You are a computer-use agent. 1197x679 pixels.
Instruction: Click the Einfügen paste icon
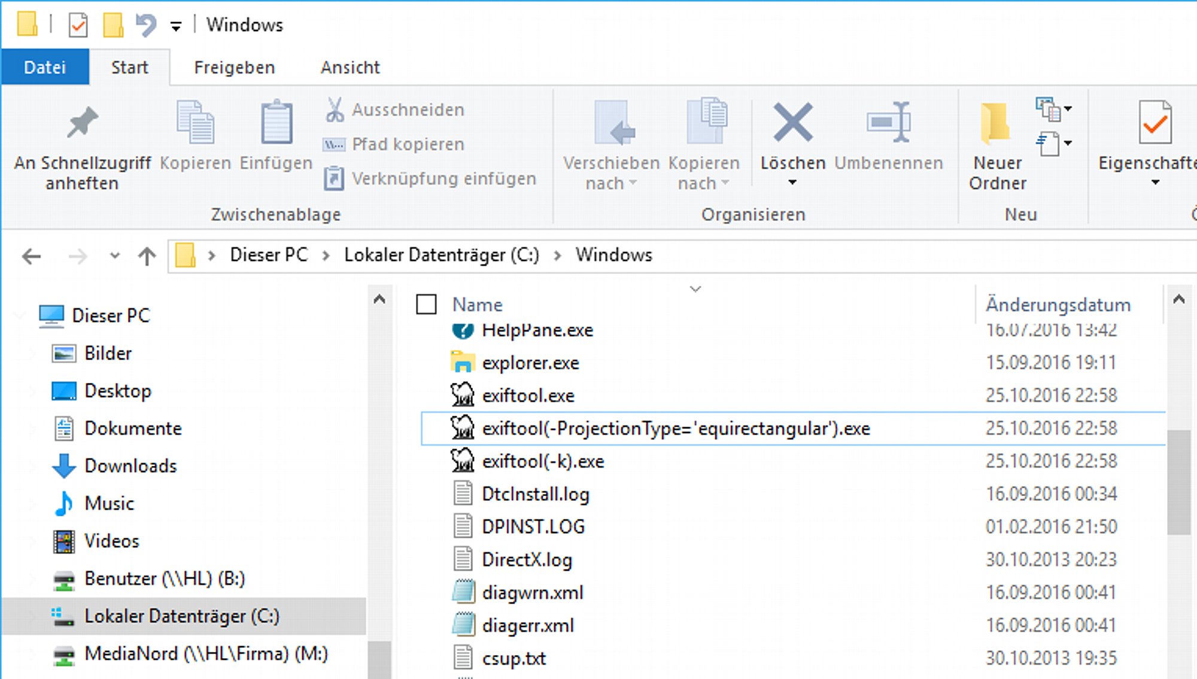point(277,122)
